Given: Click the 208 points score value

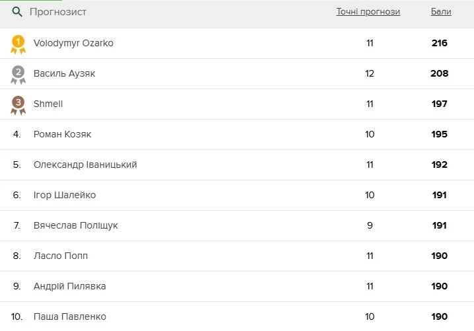Looking at the screenshot, I should [x=439, y=73].
